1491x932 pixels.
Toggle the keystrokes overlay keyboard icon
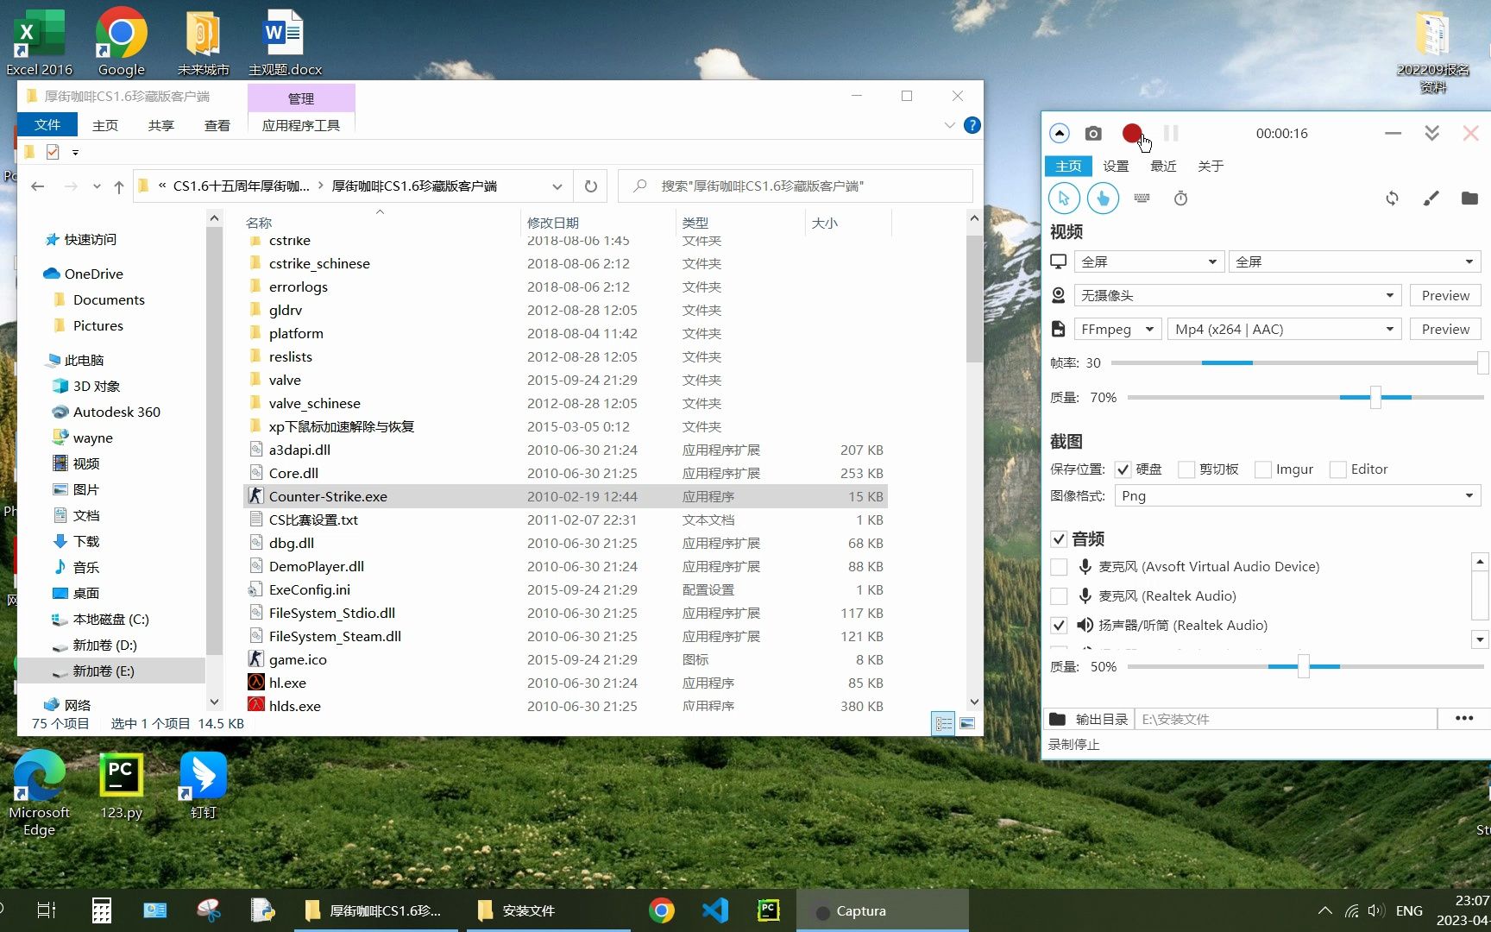(1142, 198)
